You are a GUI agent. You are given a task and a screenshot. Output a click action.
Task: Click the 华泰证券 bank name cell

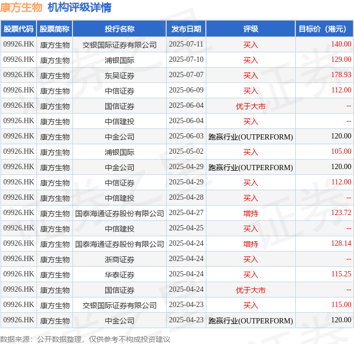click(120, 275)
